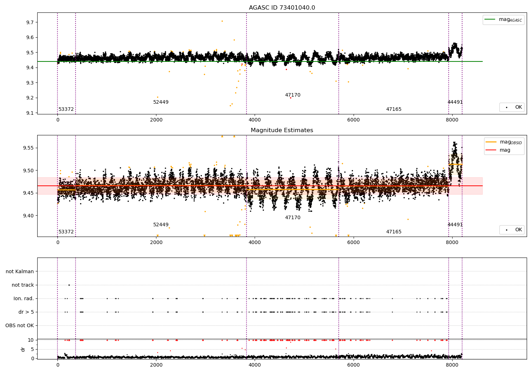Click the 'dr > 5' row label
Viewport: 532px width, 373px height.
tap(26, 312)
